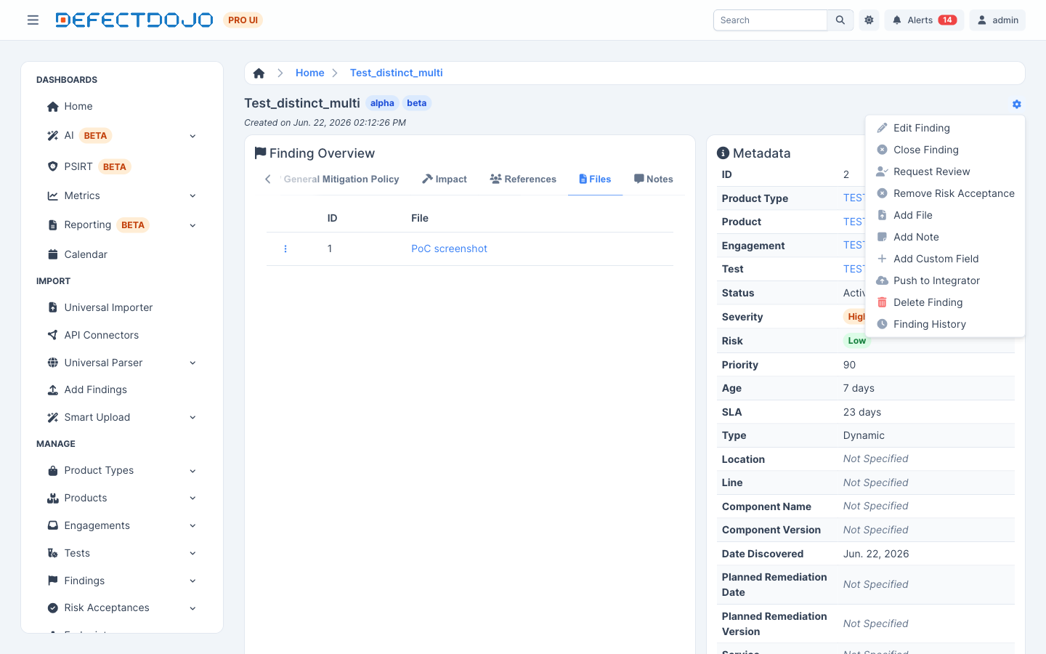1046x654 pixels.
Task: Select Remove Risk Acceptance entry
Action: click(x=945, y=193)
